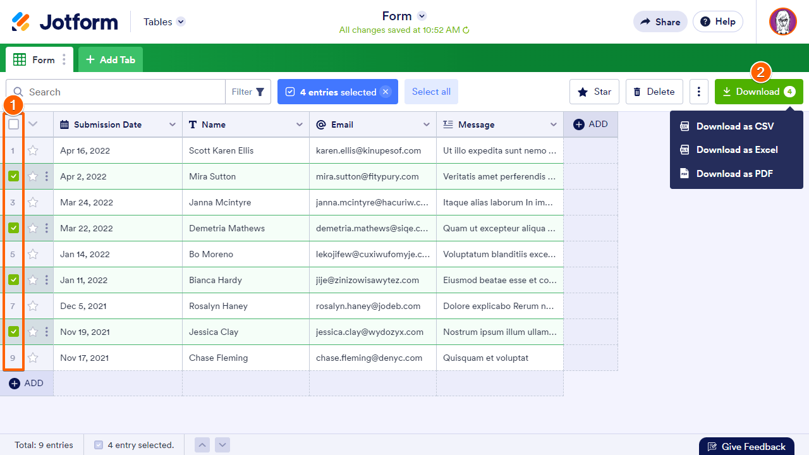Uncheck the Jessica Clay row checkbox
Image resolution: width=809 pixels, height=455 pixels.
pyautogui.click(x=13, y=332)
